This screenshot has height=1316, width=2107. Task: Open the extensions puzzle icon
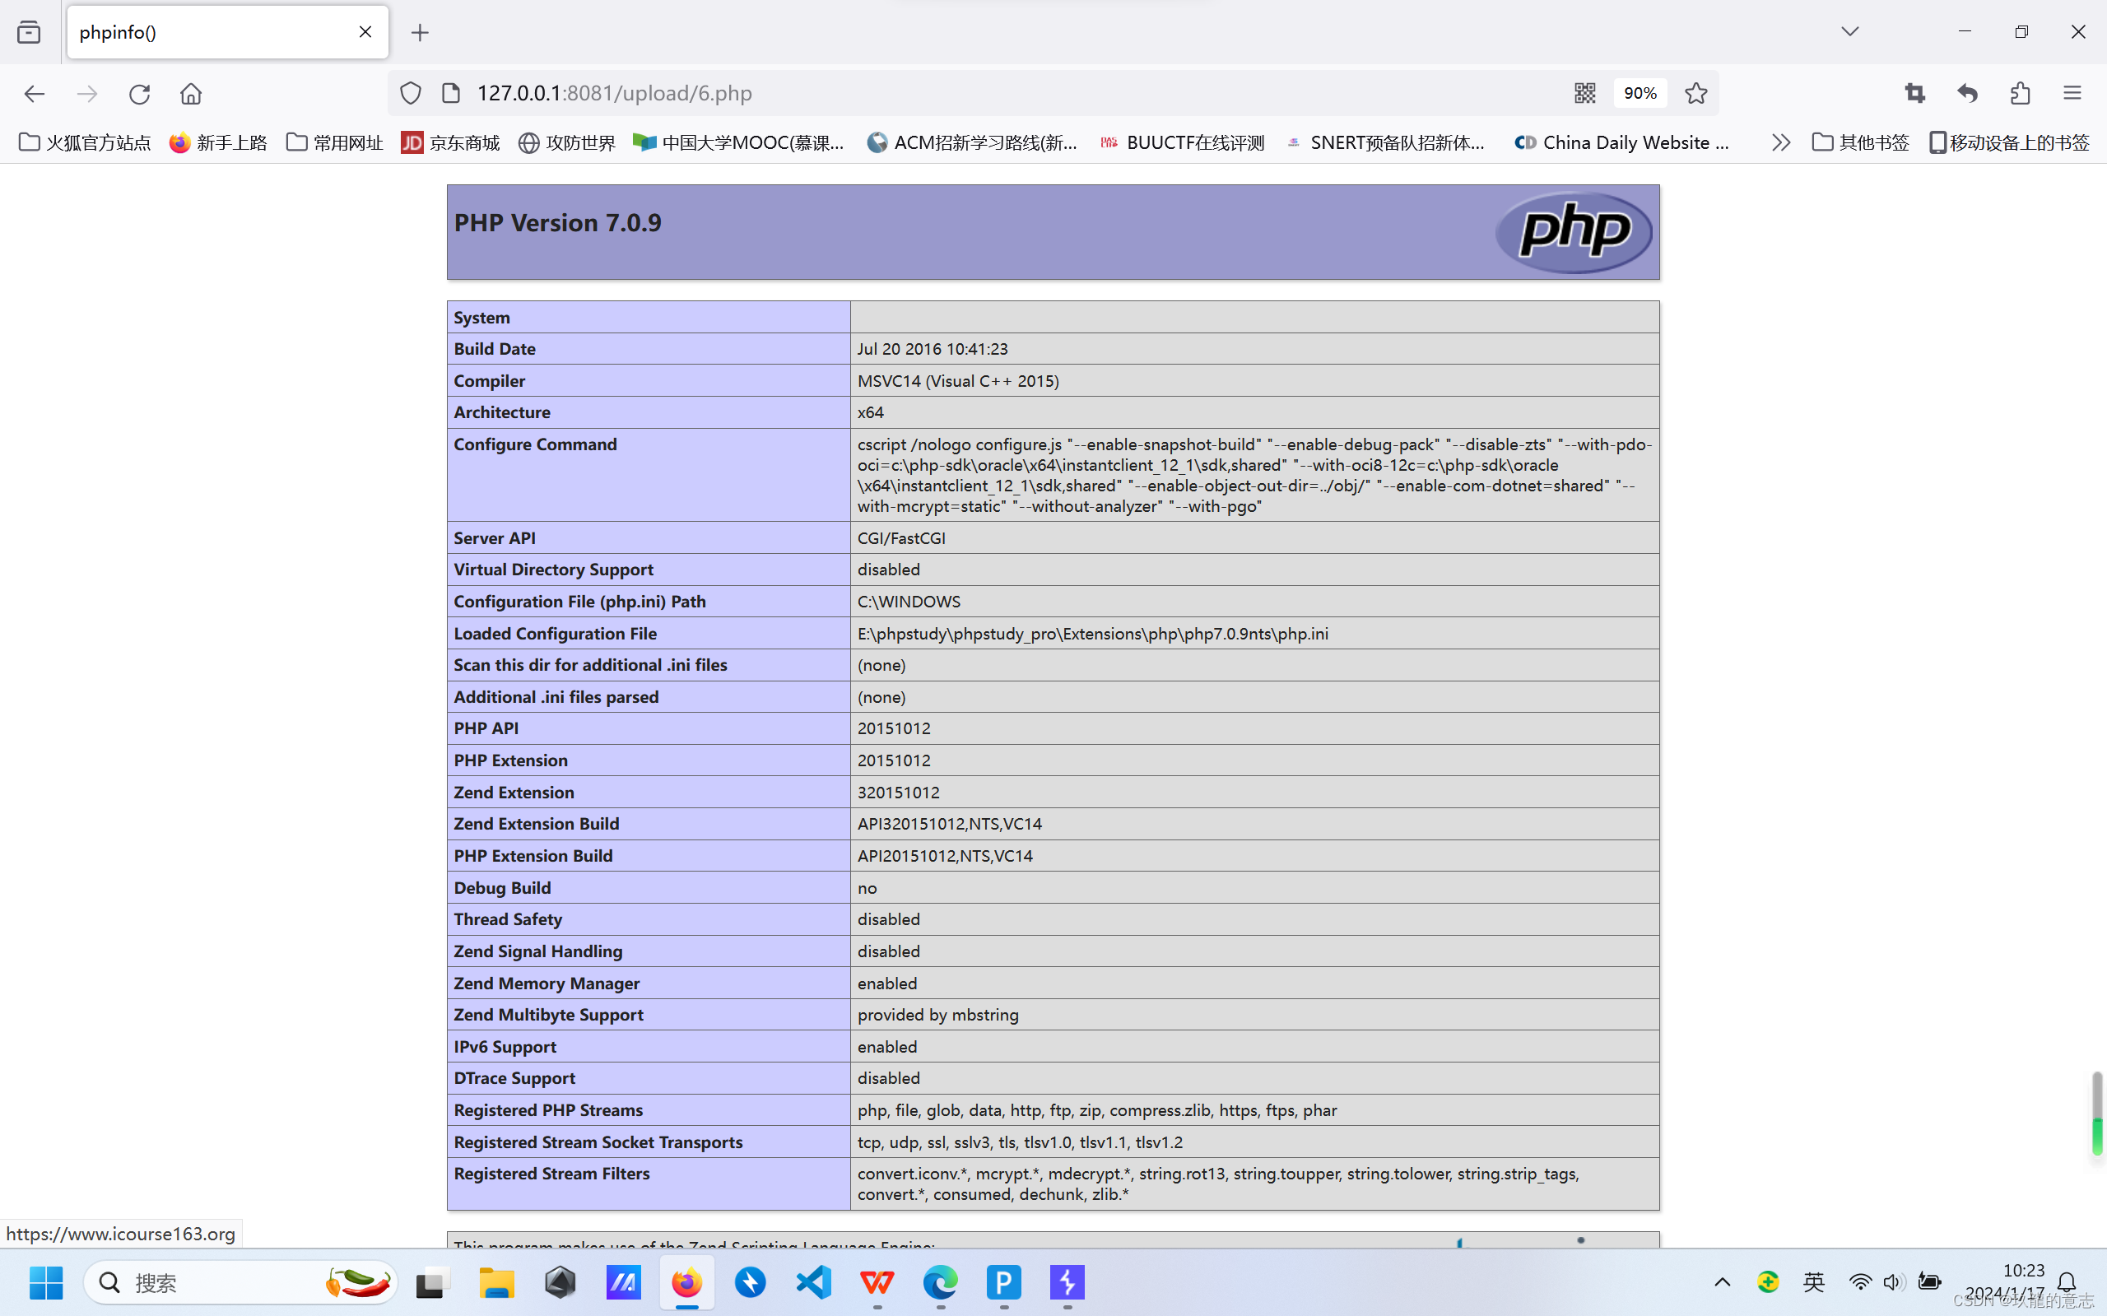pyautogui.click(x=2020, y=93)
